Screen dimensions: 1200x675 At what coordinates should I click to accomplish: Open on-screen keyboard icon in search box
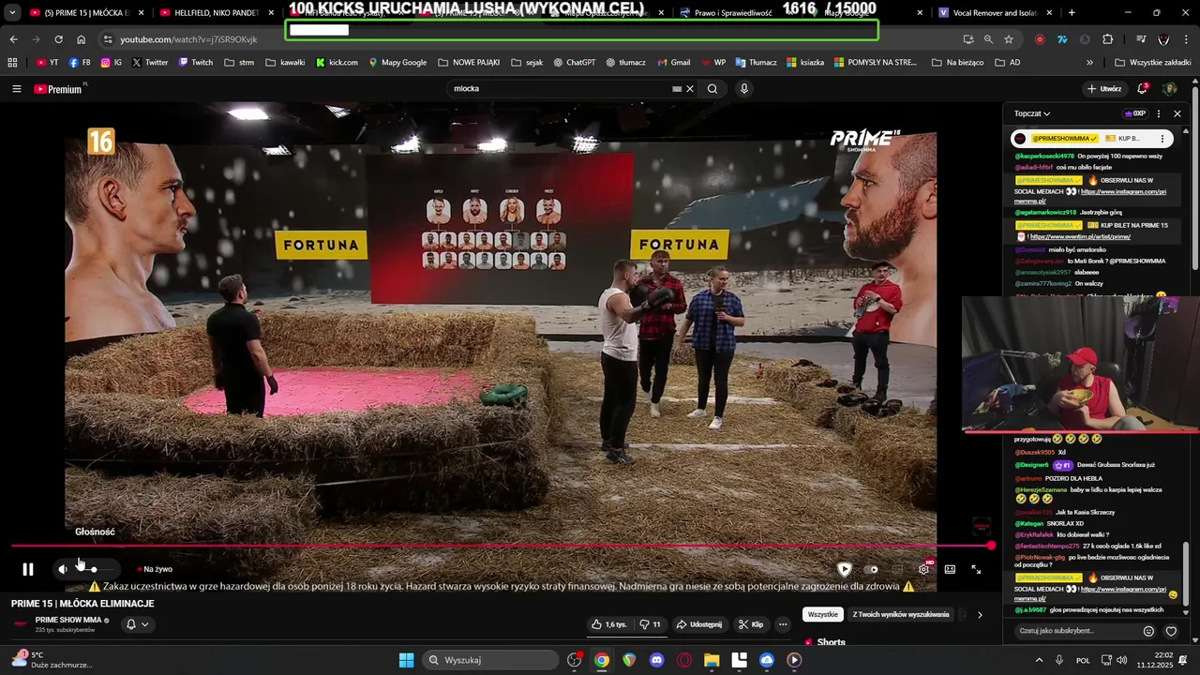(677, 89)
